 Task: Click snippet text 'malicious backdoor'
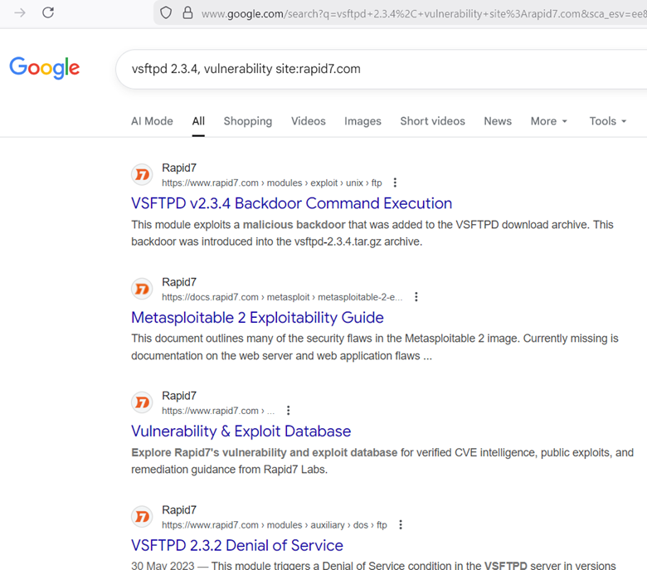pos(294,225)
